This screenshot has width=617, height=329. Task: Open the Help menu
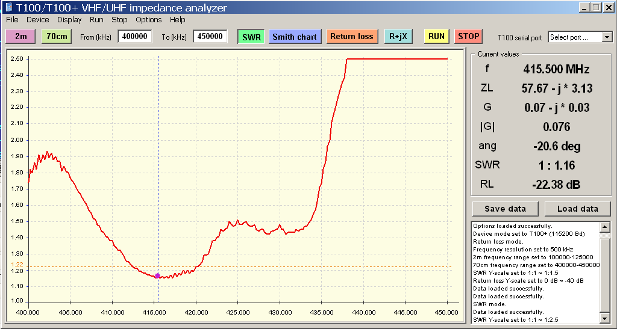[177, 19]
